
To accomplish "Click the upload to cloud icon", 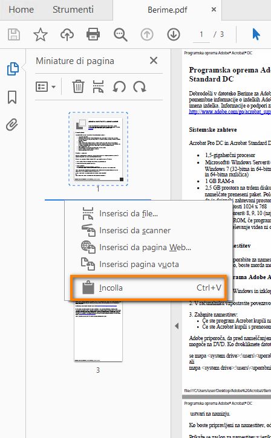I will [x=67, y=34].
